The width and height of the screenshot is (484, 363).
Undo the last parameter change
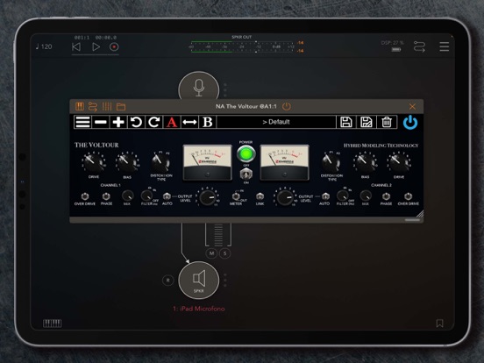point(136,122)
